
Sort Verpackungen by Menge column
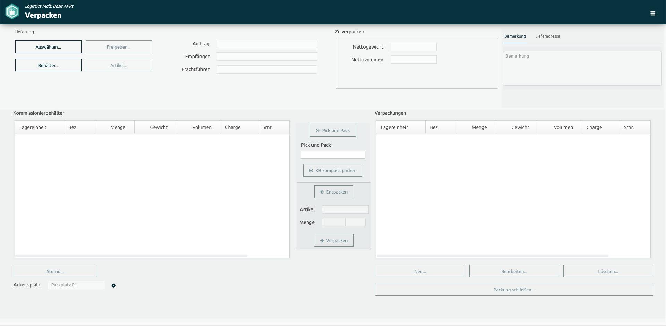476,127
